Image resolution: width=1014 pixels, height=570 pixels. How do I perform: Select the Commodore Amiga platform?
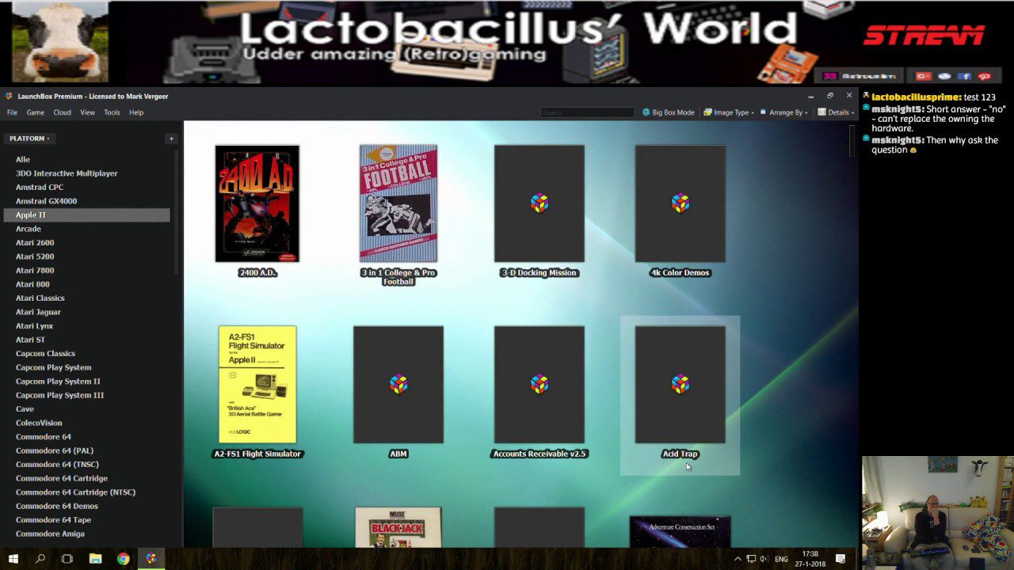[x=86, y=534]
